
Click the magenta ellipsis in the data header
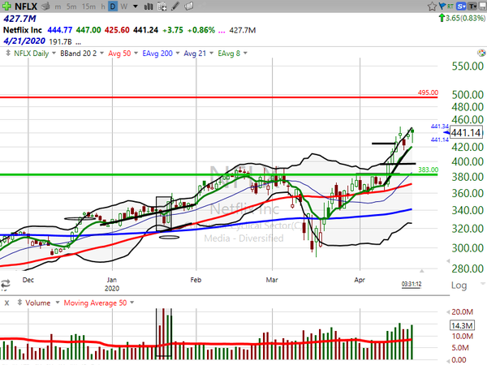222,31
